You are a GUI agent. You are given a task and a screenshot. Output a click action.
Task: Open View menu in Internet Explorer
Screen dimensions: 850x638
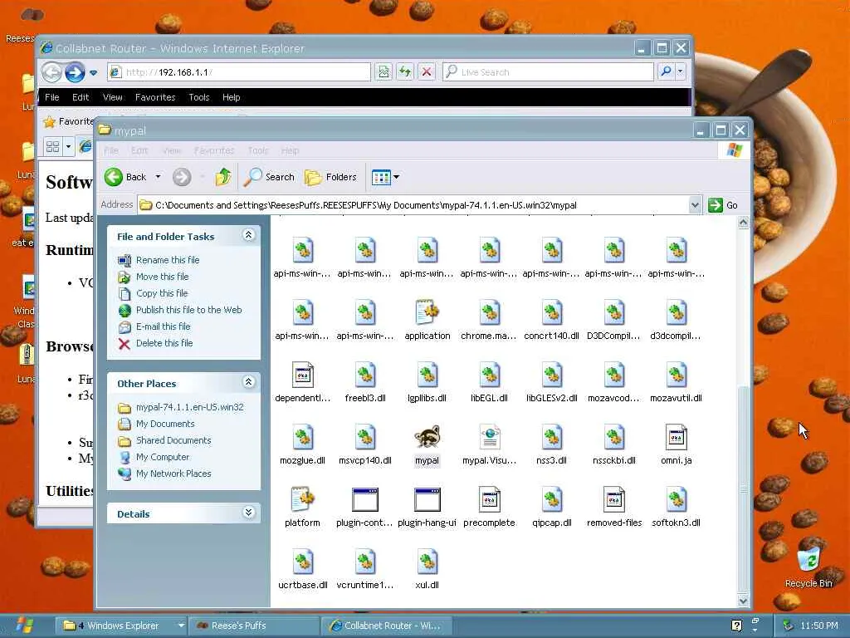113,97
